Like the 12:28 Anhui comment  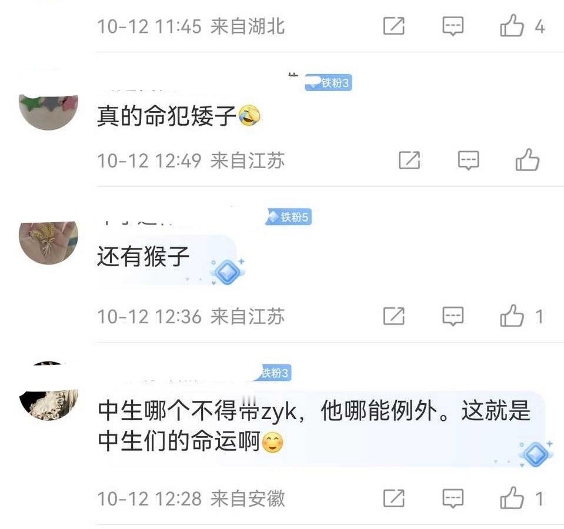512,498
